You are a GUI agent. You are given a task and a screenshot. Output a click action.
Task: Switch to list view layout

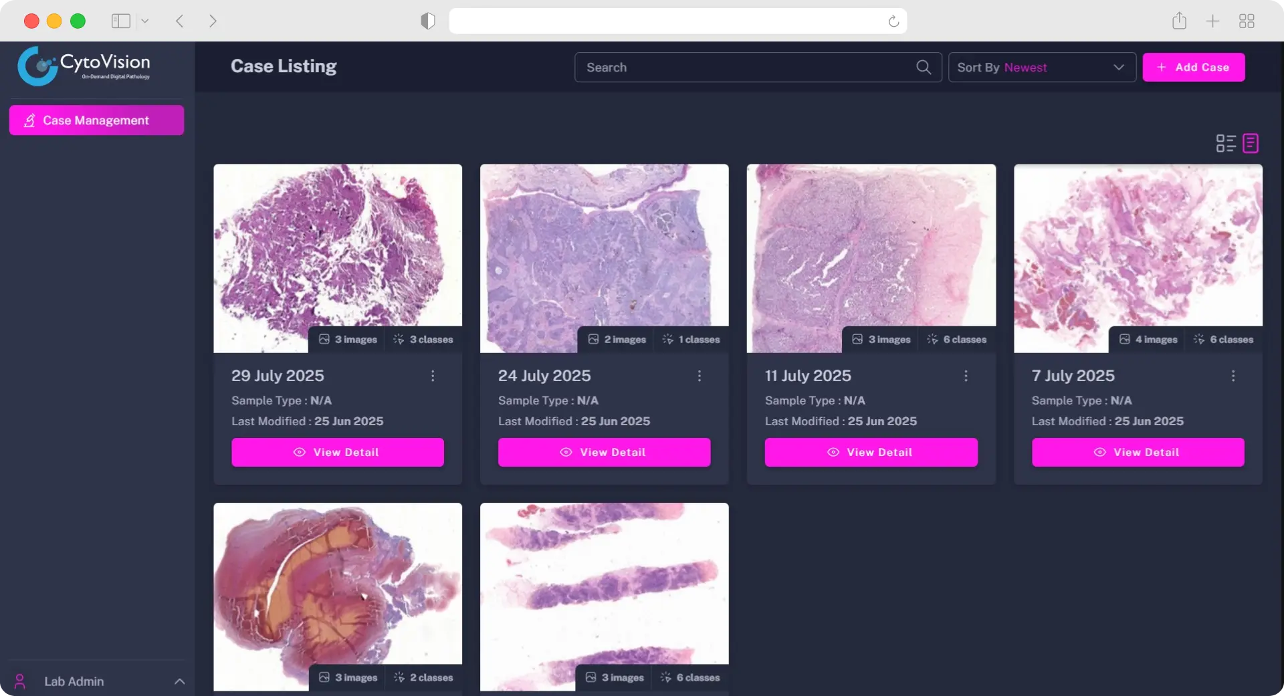1225,143
